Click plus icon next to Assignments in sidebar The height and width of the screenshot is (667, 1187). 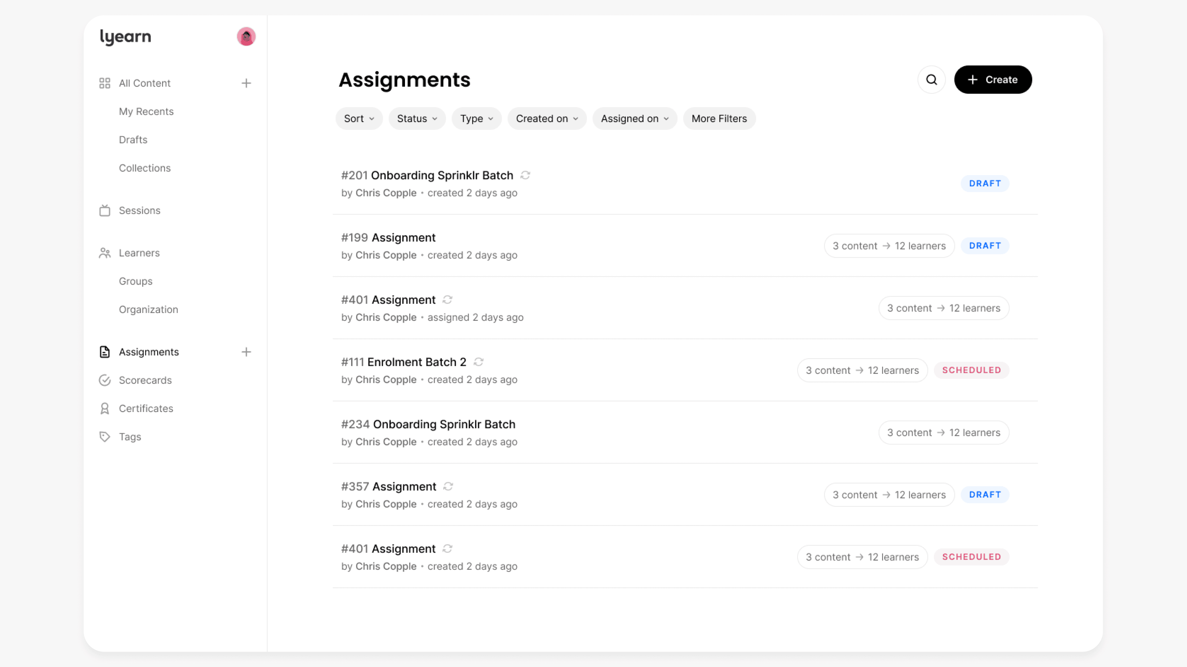coord(246,352)
